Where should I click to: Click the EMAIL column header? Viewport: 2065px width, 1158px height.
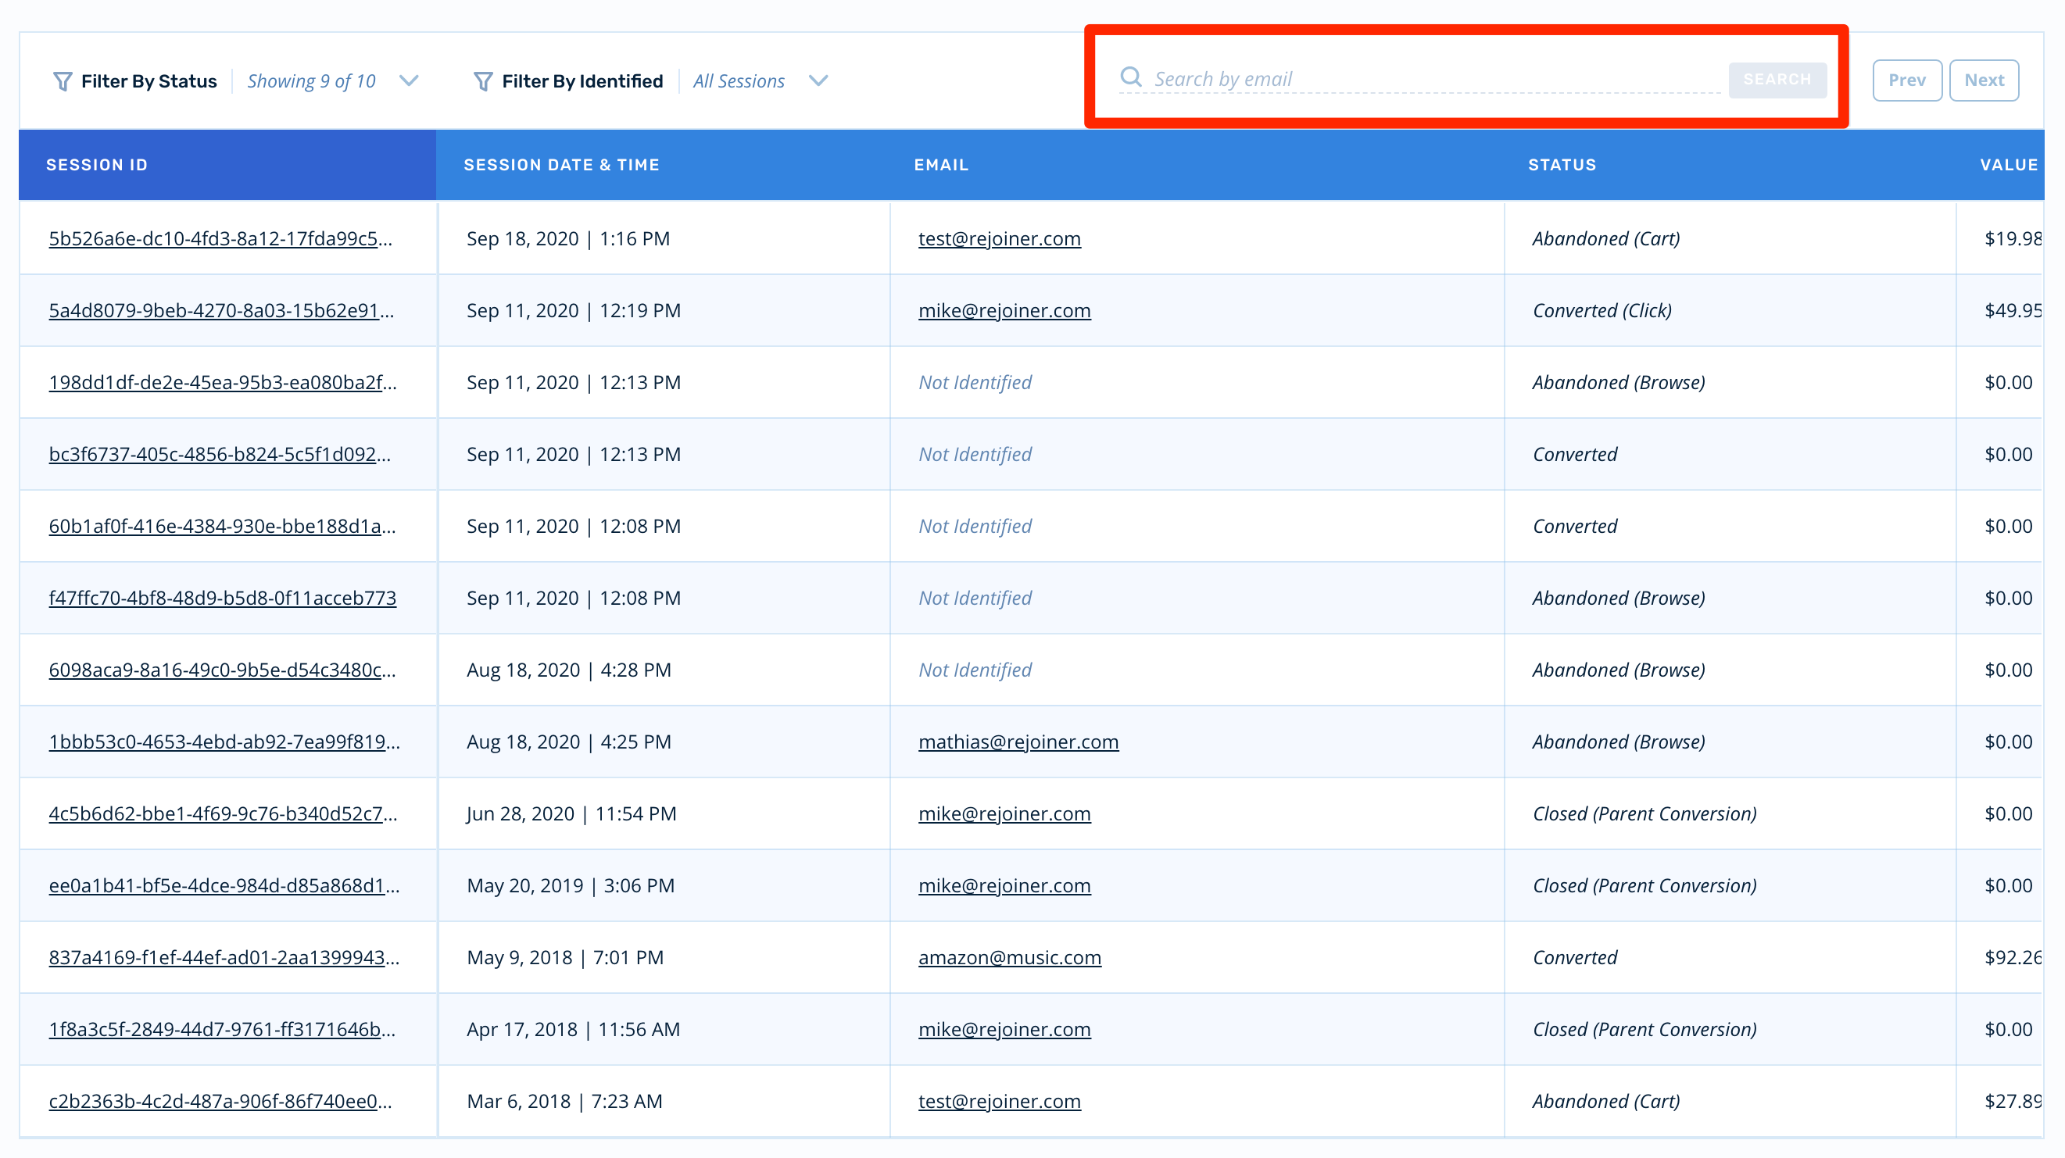tap(941, 165)
